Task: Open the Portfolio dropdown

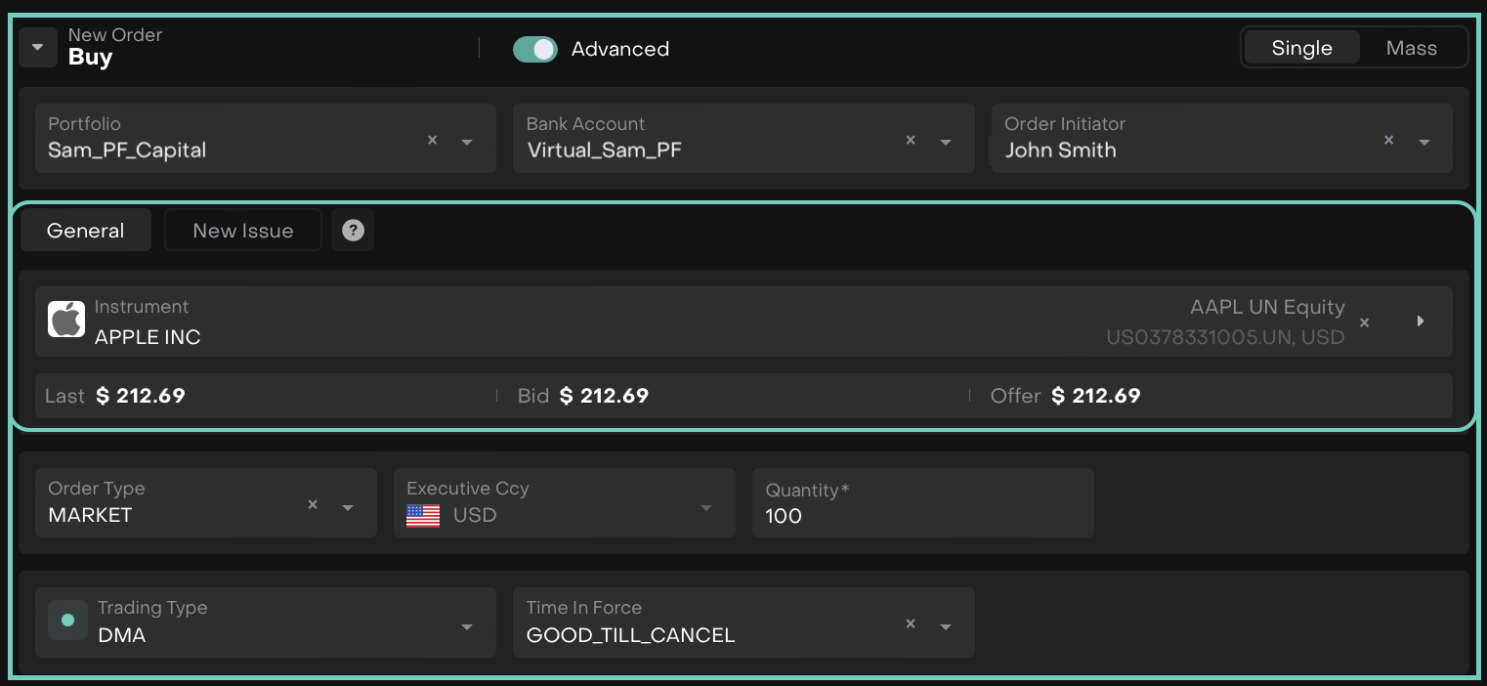Action: (x=467, y=143)
